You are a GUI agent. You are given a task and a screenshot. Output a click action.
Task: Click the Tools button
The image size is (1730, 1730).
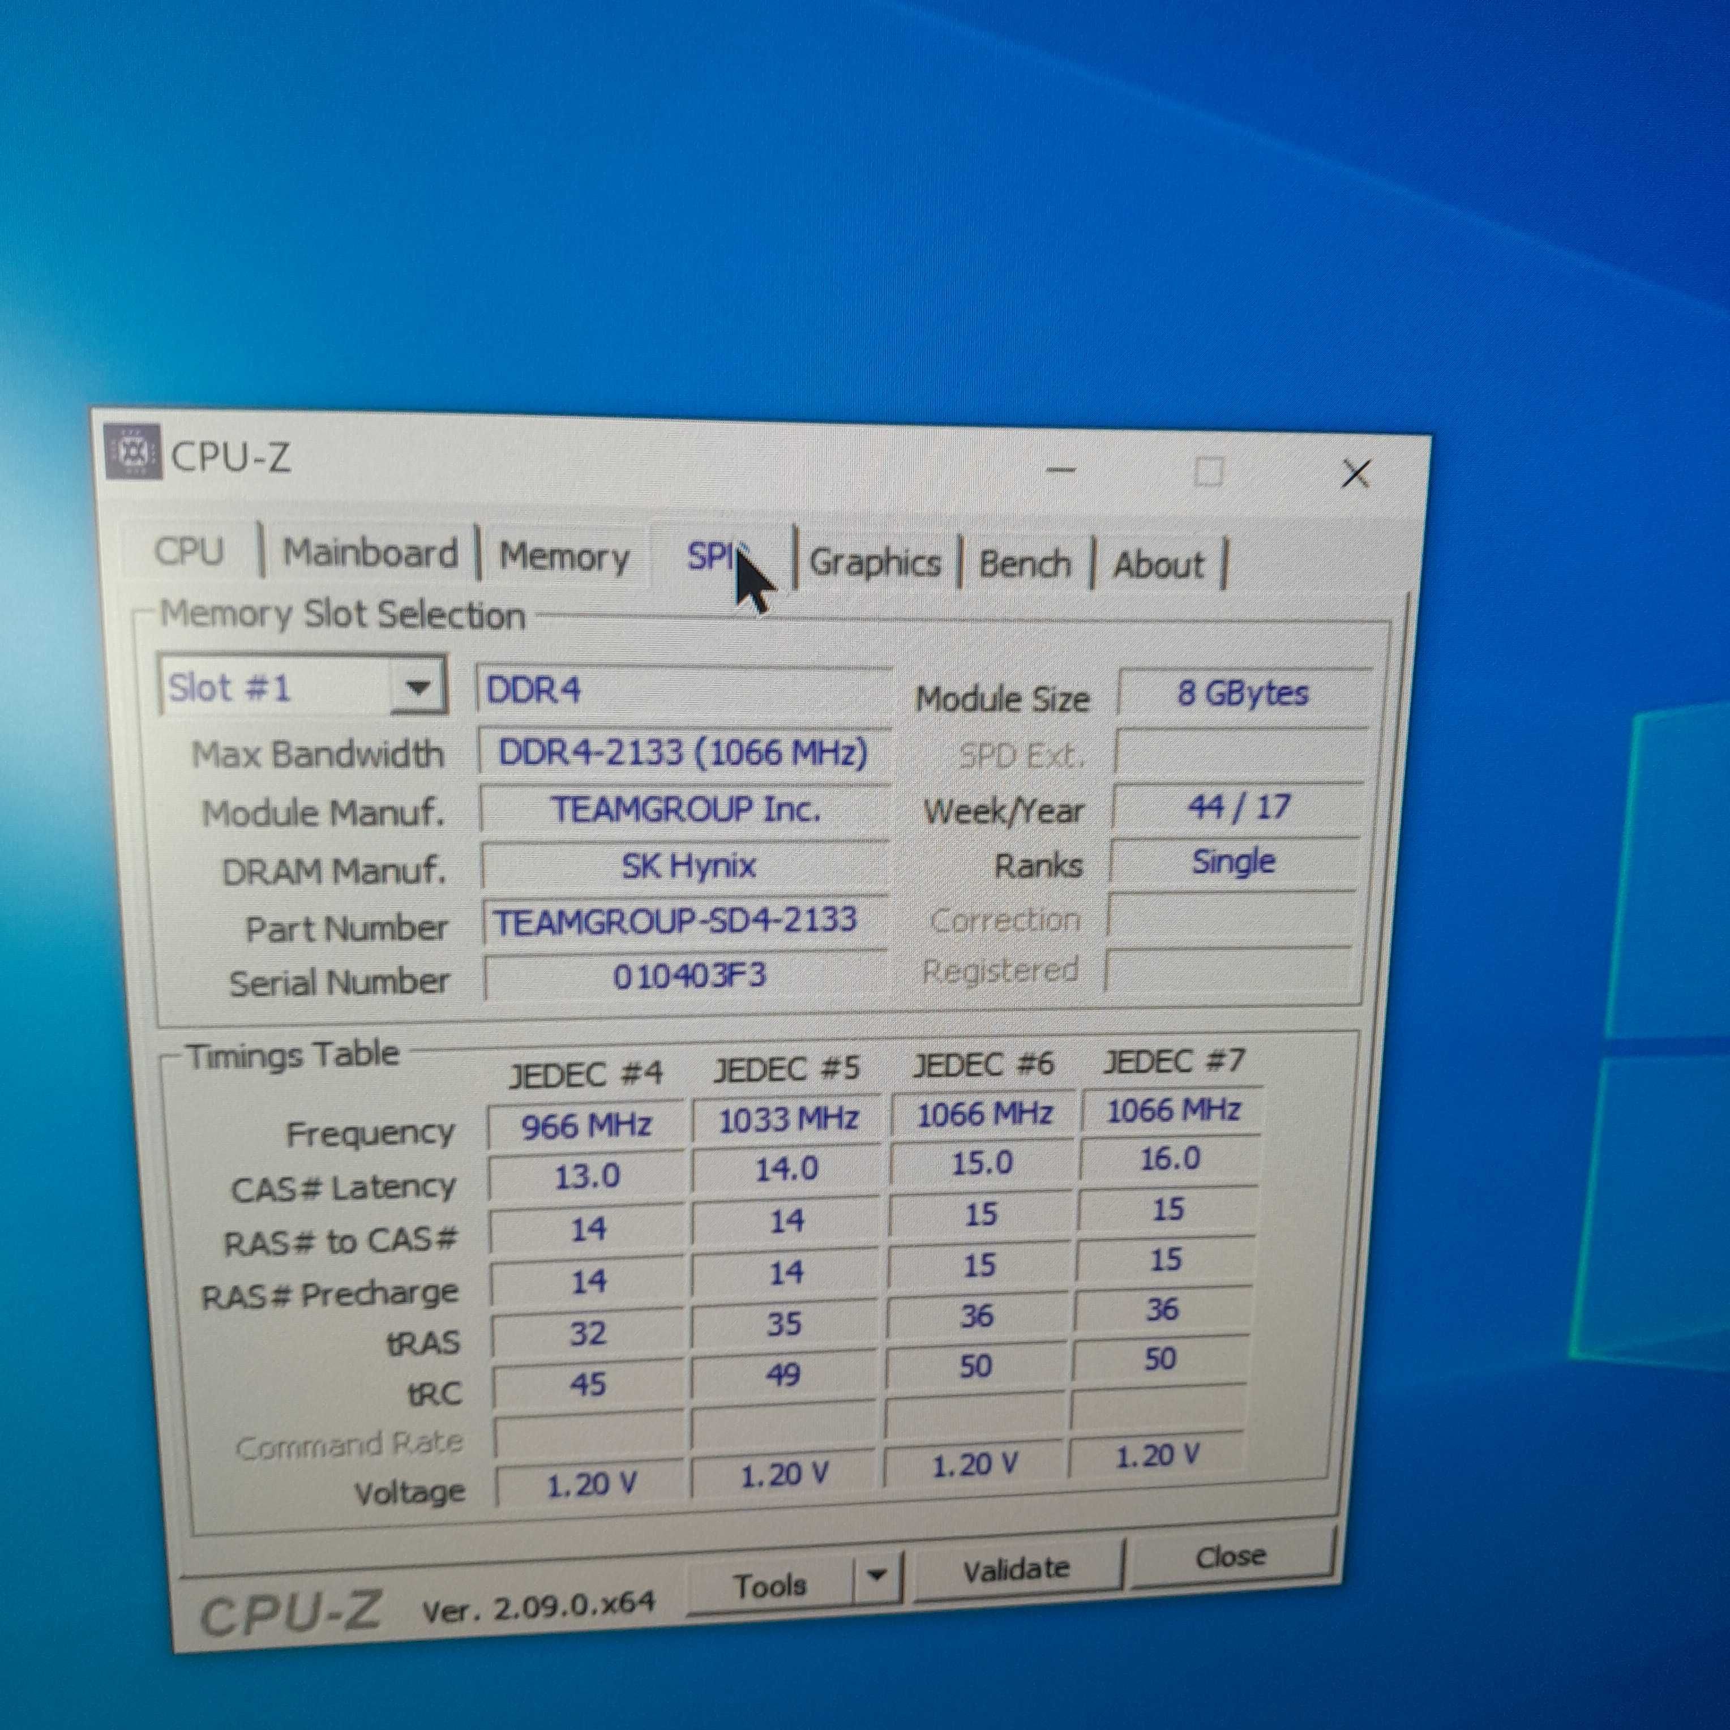pos(770,1585)
